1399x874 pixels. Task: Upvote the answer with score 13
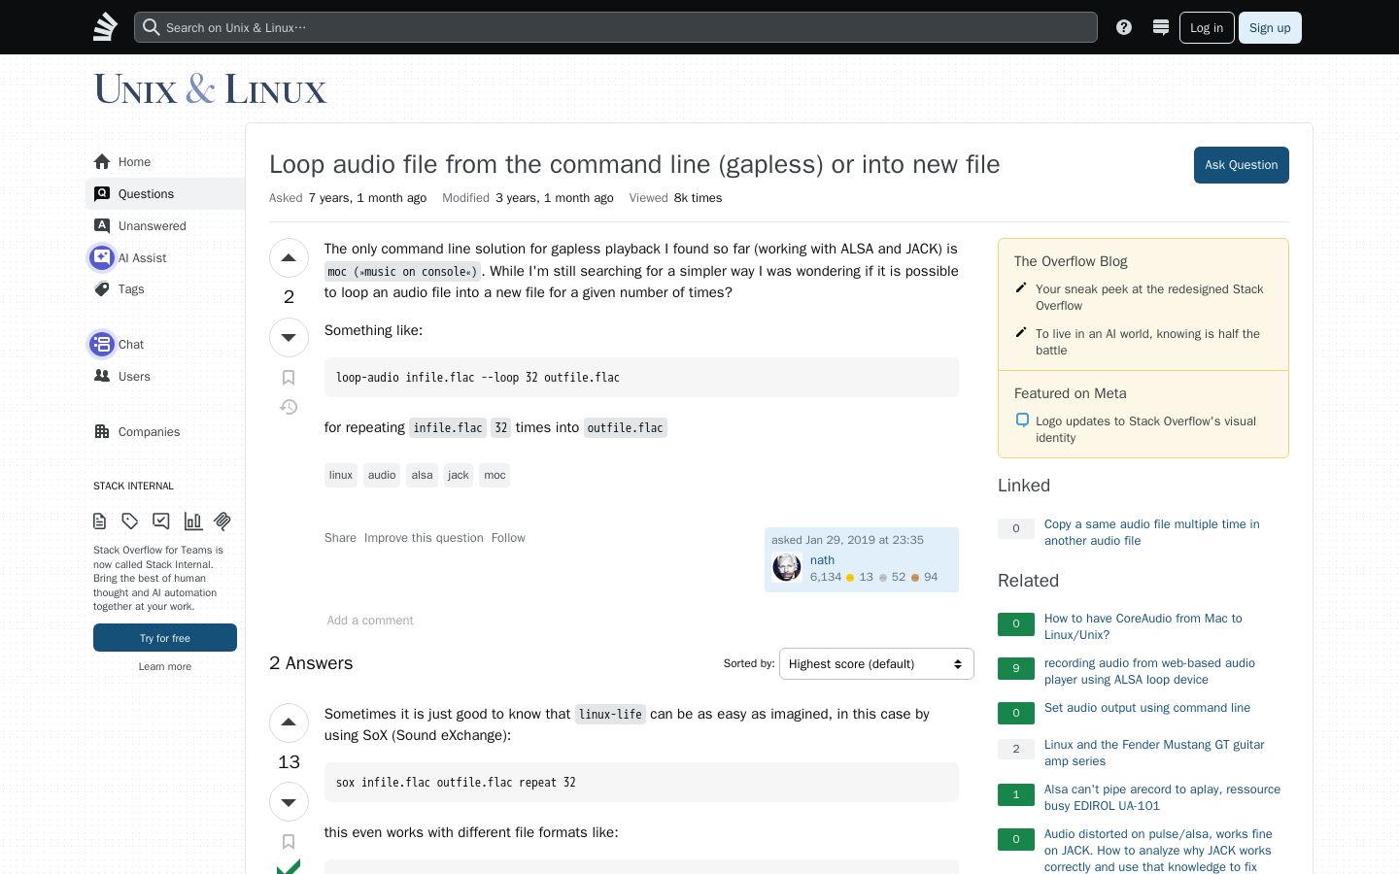tap(289, 723)
